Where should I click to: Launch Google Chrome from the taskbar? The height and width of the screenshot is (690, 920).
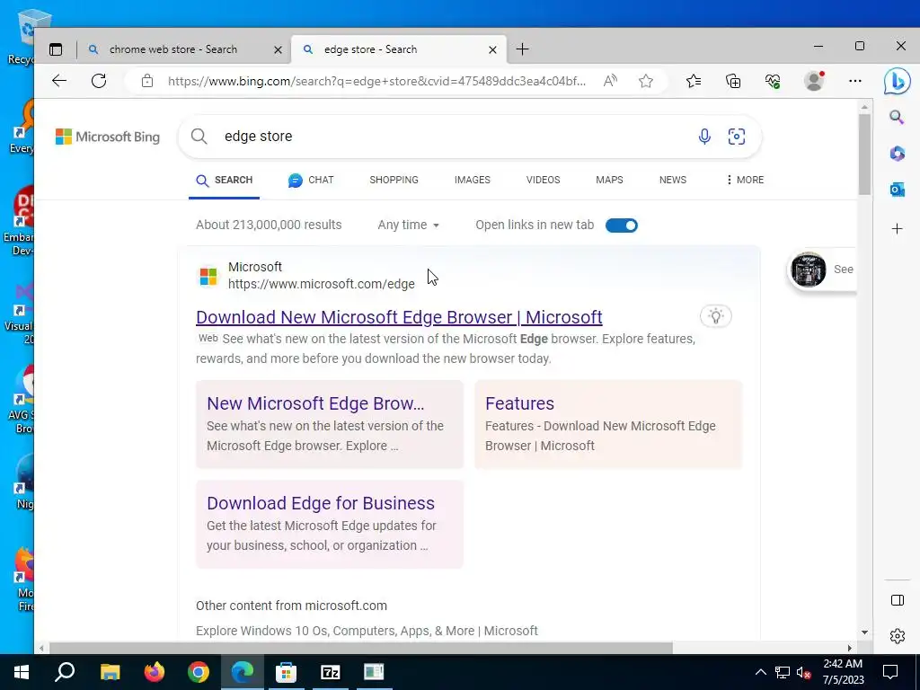point(199,672)
